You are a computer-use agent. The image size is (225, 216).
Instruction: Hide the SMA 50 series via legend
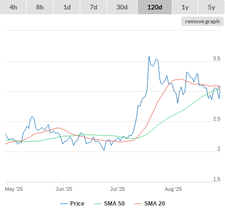point(109,204)
